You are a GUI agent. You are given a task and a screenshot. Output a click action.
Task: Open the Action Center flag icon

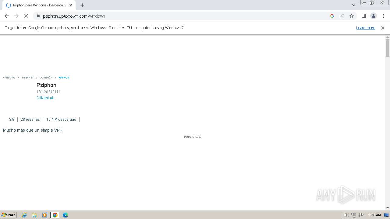361,215
